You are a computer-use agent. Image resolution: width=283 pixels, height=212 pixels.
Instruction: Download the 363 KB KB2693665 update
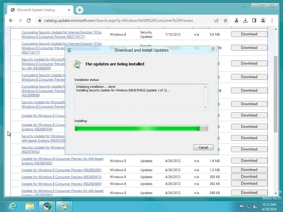pos(249,183)
